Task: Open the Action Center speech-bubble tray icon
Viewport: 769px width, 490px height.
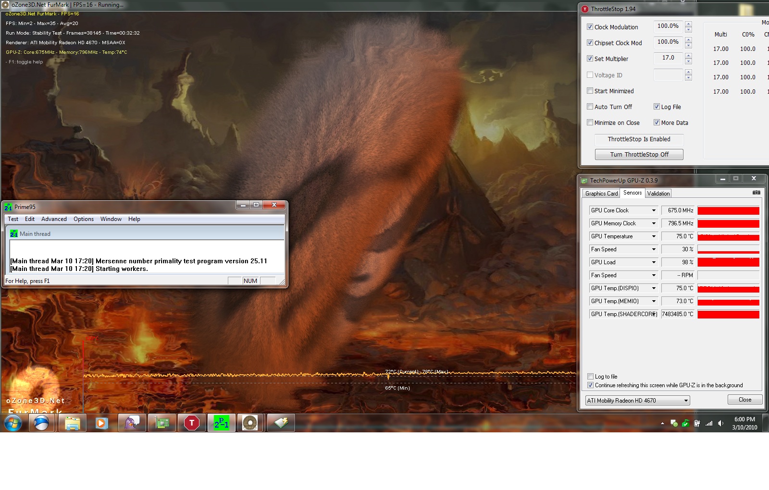Action: pos(674,423)
